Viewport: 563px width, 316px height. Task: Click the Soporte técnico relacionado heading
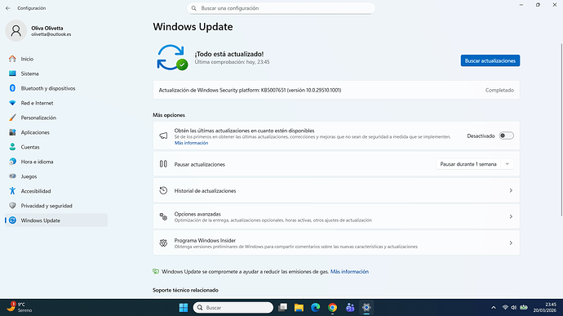point(185,290)
